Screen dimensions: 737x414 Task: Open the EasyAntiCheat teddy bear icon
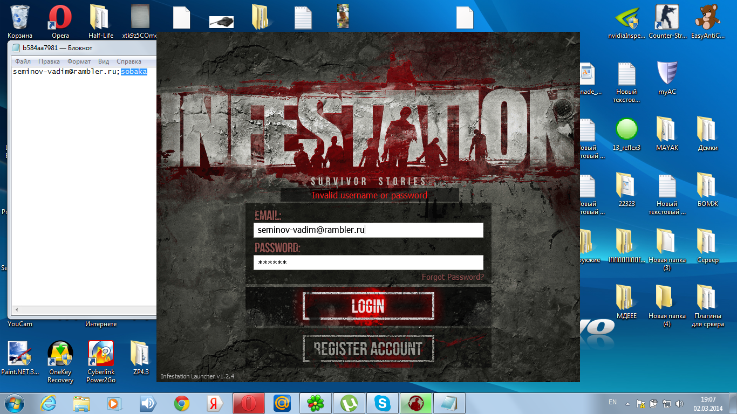[x=707, y=22]
